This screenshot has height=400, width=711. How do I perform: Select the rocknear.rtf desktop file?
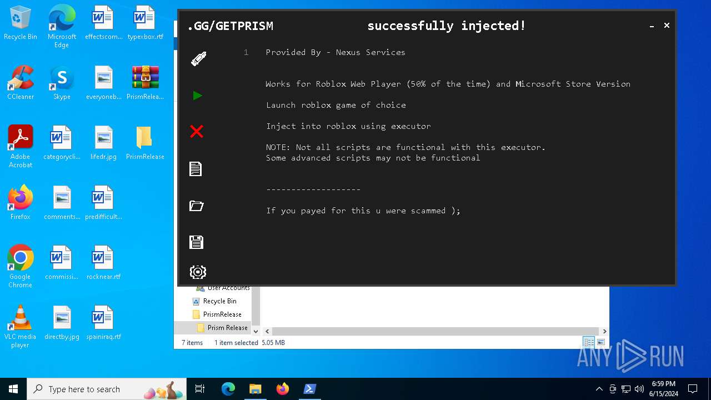tap(103, 263)
